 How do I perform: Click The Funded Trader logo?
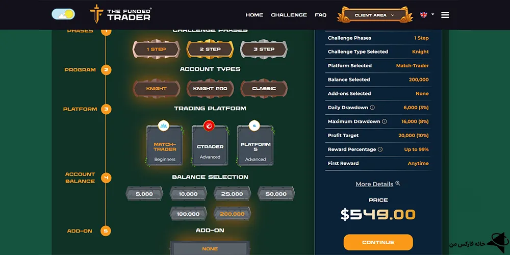[120, 14]
